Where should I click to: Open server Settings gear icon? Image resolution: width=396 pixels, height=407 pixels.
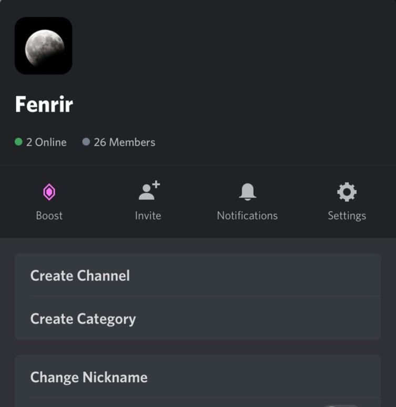click(347, 192)
